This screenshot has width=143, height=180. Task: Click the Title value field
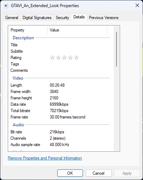tap(79, 45)
